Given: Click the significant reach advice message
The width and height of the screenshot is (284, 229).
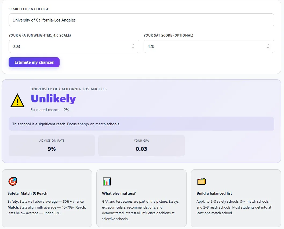Looking at the screenshot, I should coord(141,124).
